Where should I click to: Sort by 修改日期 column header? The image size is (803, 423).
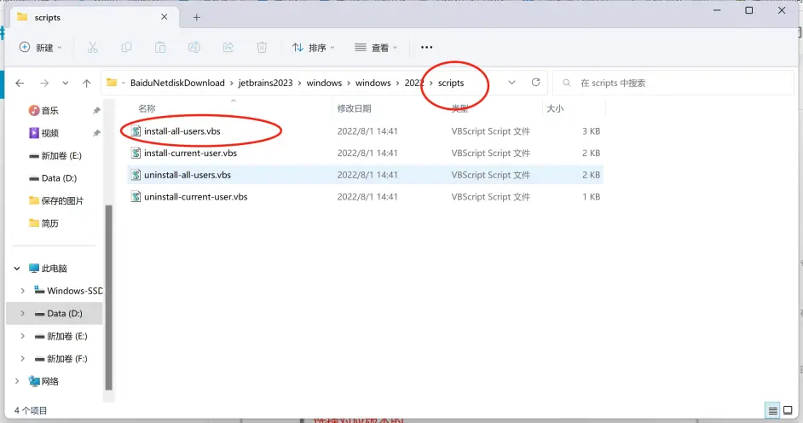tap(354, 108)
